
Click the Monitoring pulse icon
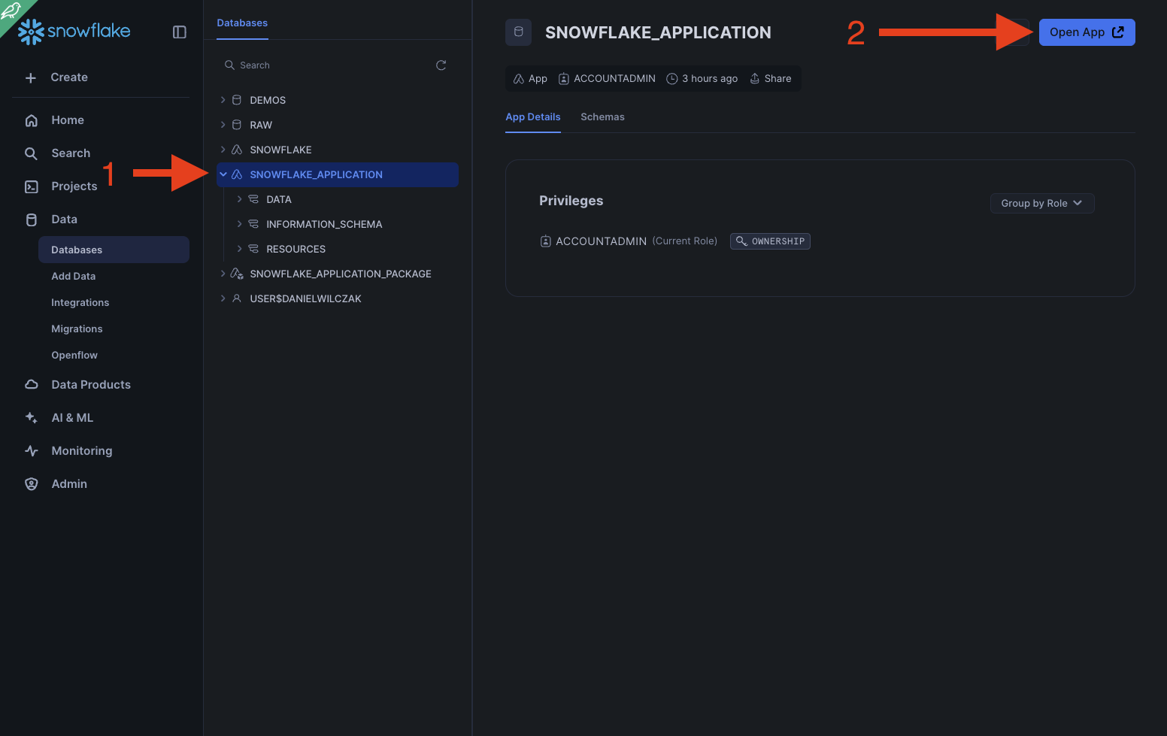32,451
